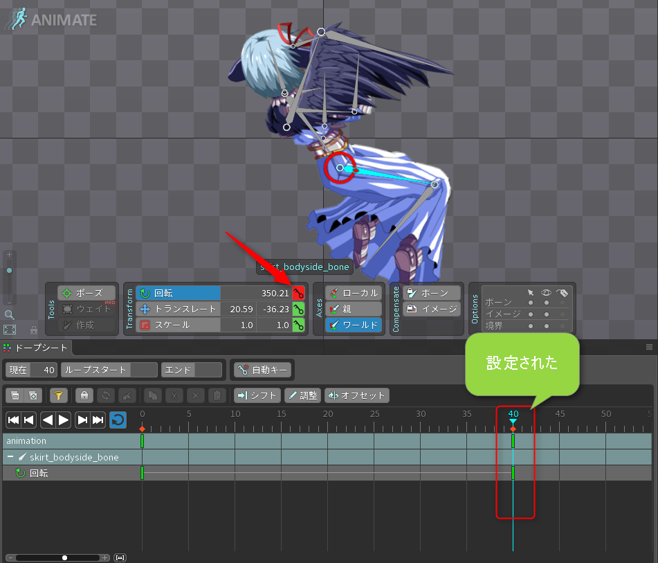Set the エンド loop end field
Viewport: 658px width, 563px height.
[x=192, y=370]
